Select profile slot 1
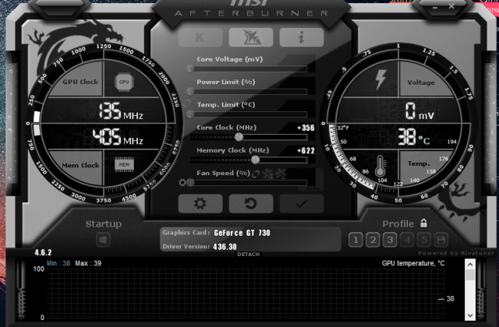 (x=356, y=241)
